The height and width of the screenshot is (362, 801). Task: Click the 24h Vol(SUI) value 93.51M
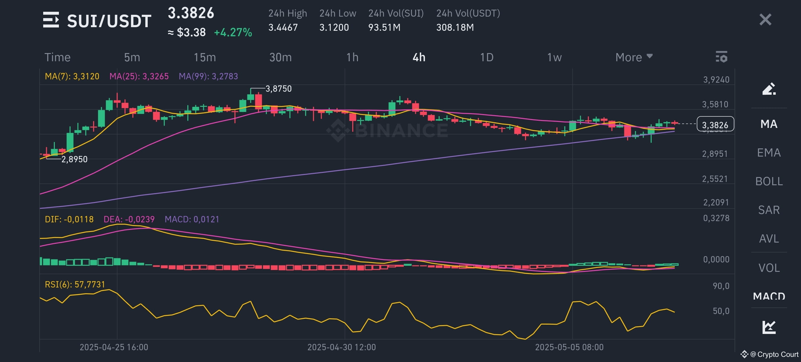[384, 27]
